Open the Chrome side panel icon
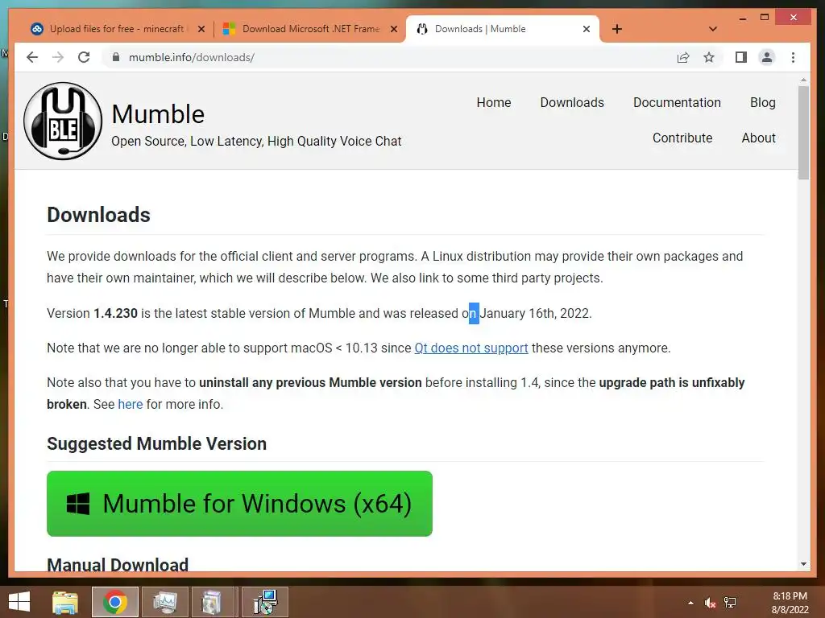Screen dimensions: 825x618 tap(741, 57)
